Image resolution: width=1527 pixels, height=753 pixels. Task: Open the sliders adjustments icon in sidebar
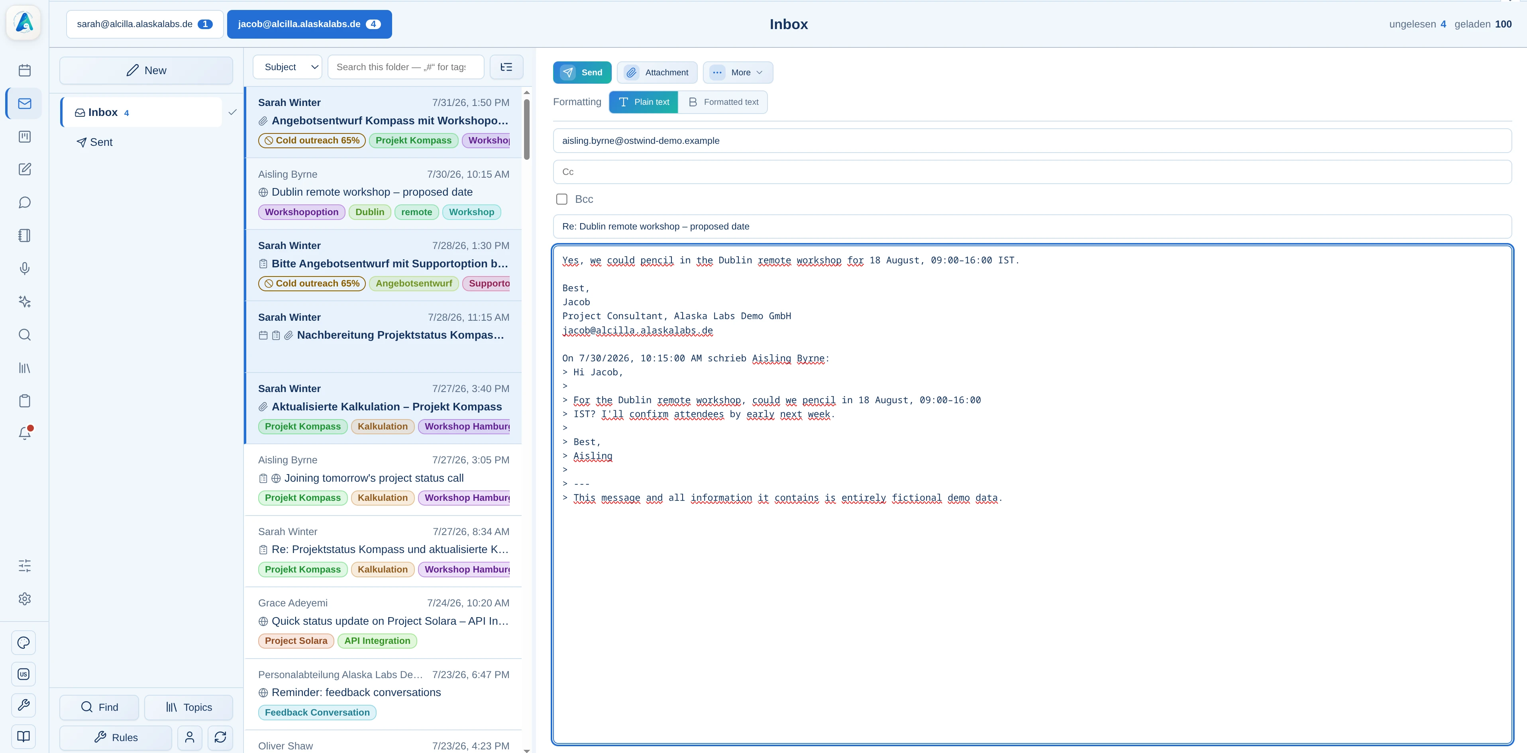[x=24, y=566]
